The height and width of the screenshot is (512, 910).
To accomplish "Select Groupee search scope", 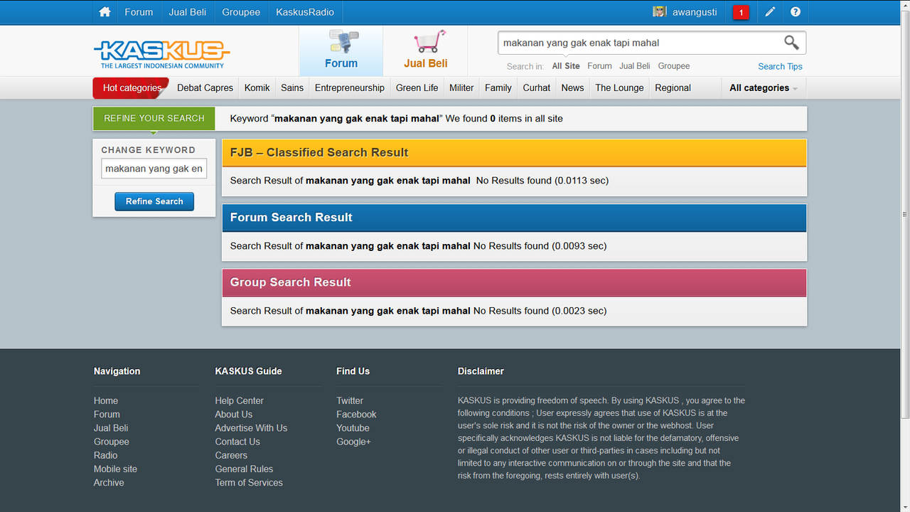I will click(674, 66).
